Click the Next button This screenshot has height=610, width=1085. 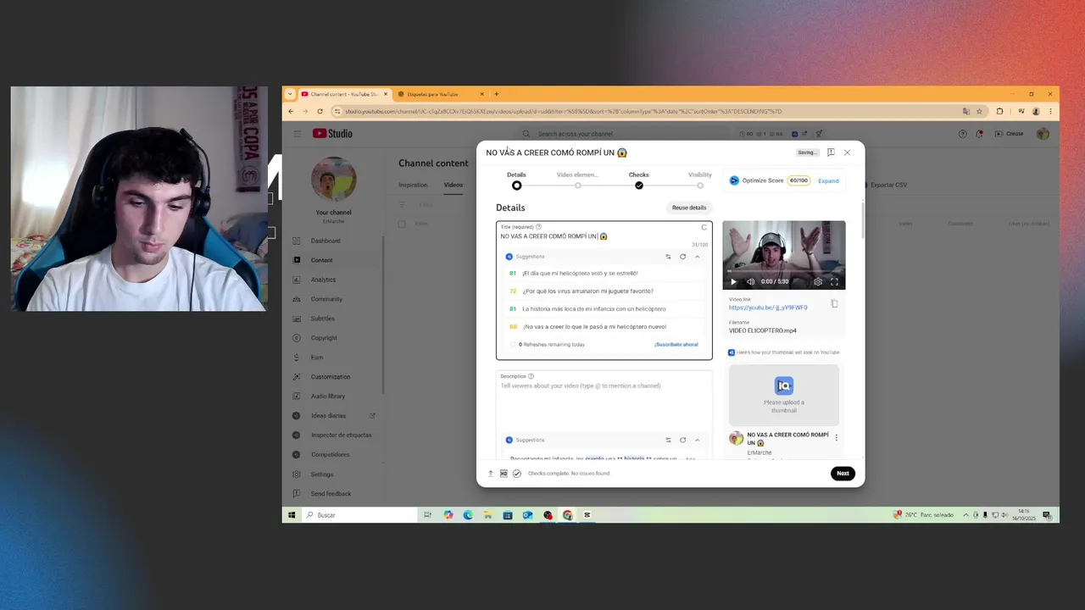pyautogui.click(x=843, y=474)
